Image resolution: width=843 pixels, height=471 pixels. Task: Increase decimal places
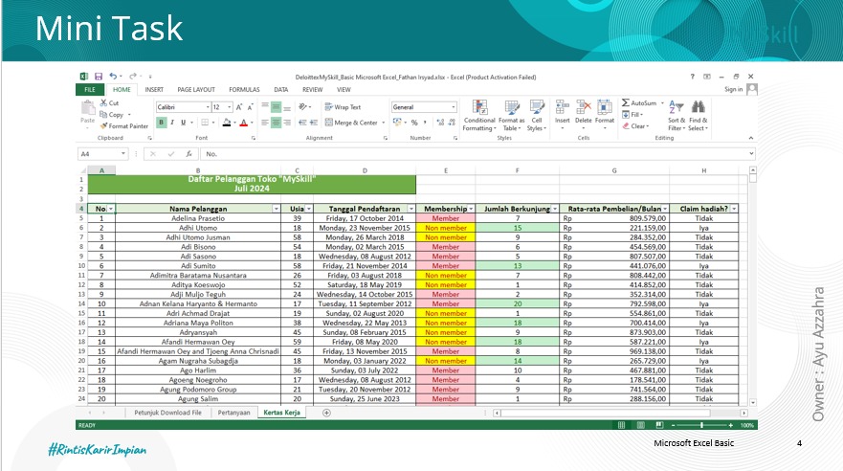point(440,123)
